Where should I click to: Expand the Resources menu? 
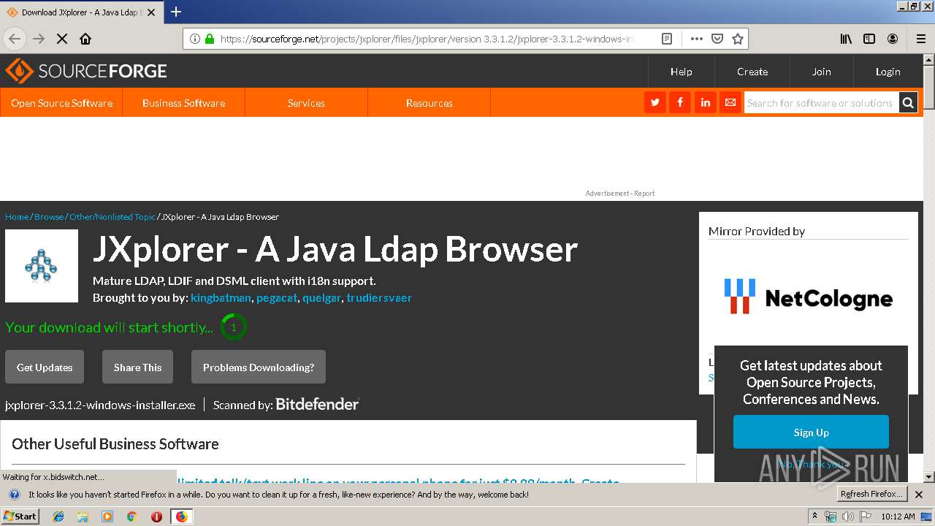(x=429, y=103)
